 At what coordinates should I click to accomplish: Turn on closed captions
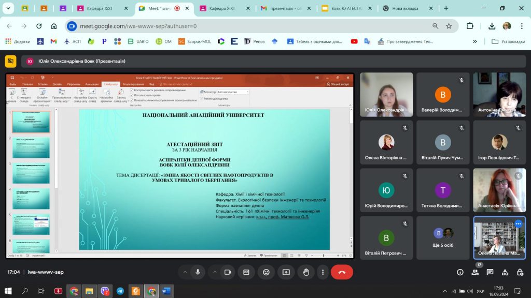[247, 272]
